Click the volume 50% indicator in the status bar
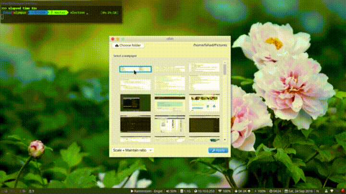The image size is (346, 194). tap(171, 191)
